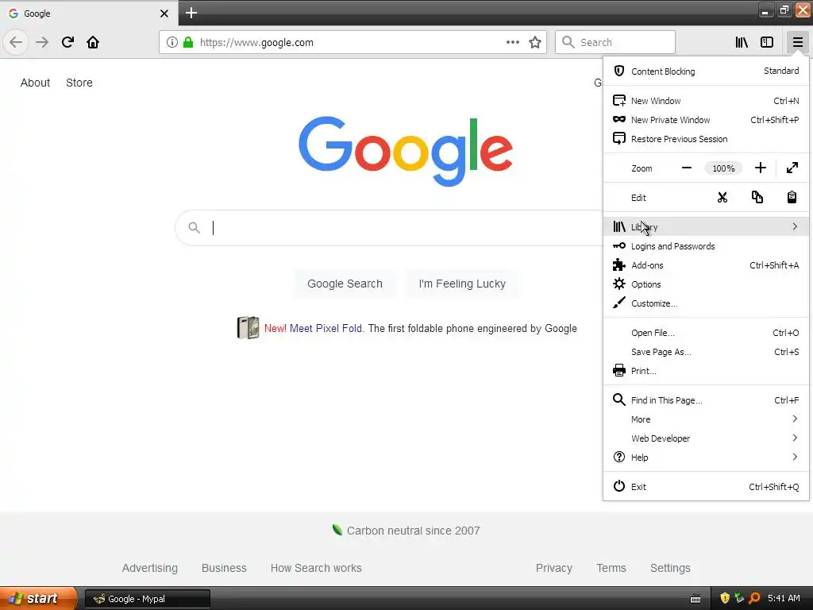
Task: Open Logins and Passwords
Action: (x=706, y=246)
